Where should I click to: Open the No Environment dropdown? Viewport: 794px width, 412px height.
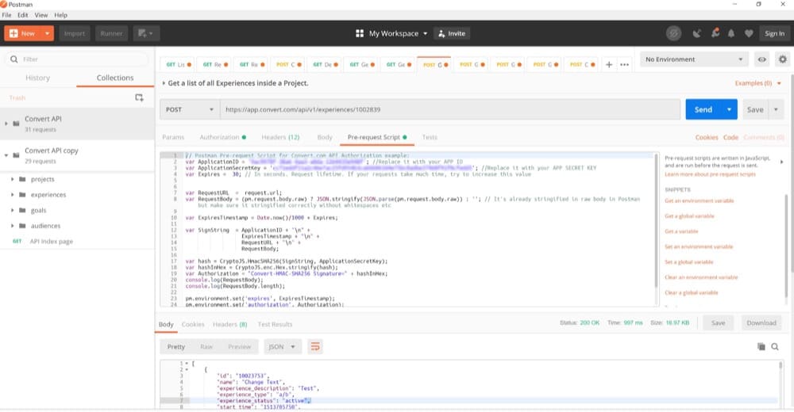click(694, 59)
